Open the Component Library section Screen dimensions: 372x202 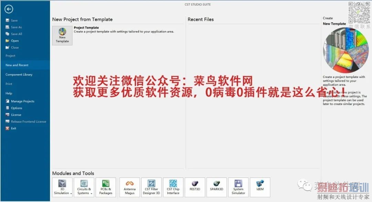pyautogui.click(x=19, y=74)
